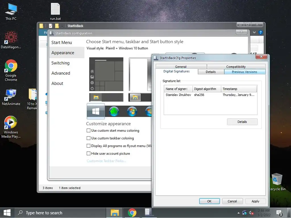This screenshot has width=291, height=218.
Task: Open File Explorer from the taskbar
Action: pos(115,213)
